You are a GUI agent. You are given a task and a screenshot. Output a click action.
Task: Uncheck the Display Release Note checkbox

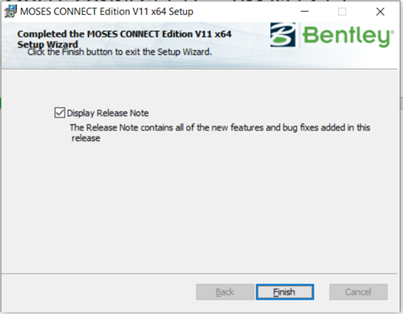click(60, 113)
